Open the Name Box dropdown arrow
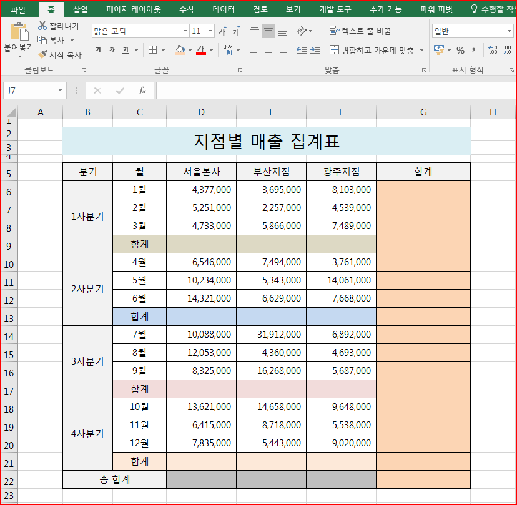517x505 pixels. 60,90
